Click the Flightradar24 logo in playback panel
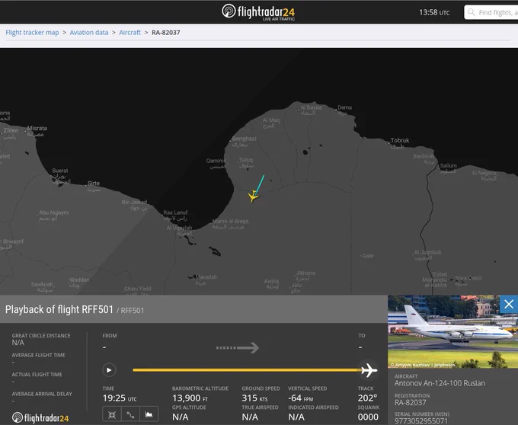The height and width of the screenshot is (425, 518). pos(40,417)
